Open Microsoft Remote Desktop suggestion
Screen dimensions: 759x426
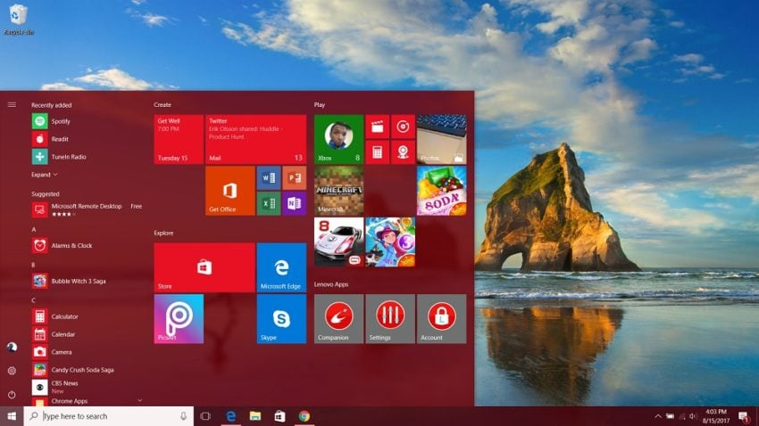88,209
